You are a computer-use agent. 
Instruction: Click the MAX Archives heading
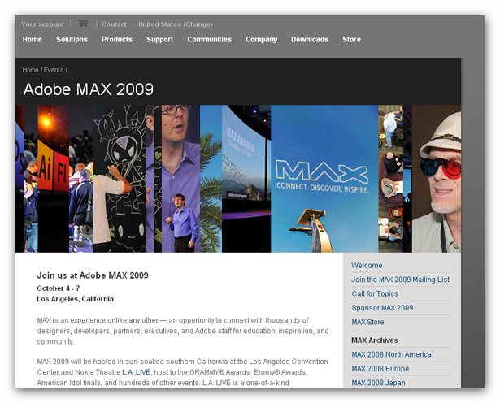point(374,340)
